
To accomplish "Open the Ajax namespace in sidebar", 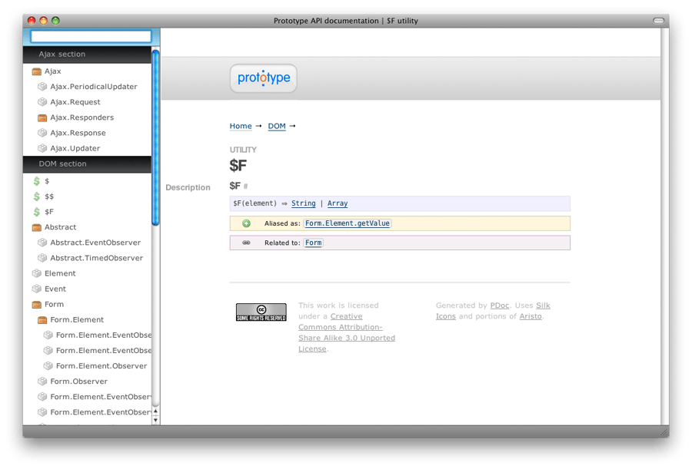I will (x=53, y=71).
